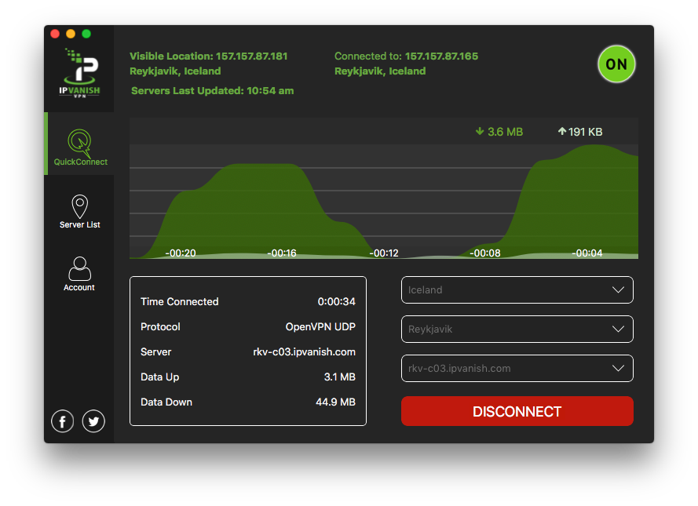Screen dimensions: 698x506
Task: Click the Data Up value 3.1 MB
Action: point(340,377)
